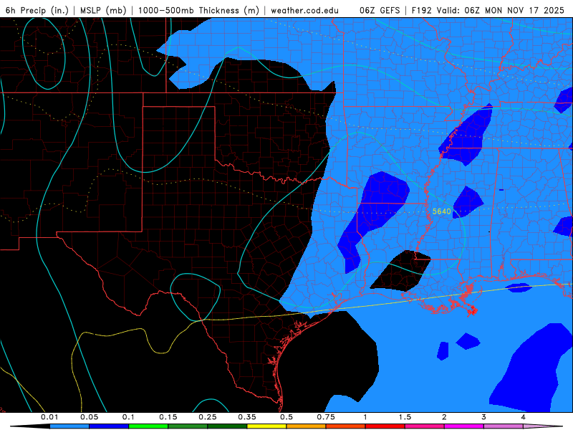Screen dimensions: 573x430
Task: Click the yellow "5640" thickness contour label
Action: pos(441,211)
